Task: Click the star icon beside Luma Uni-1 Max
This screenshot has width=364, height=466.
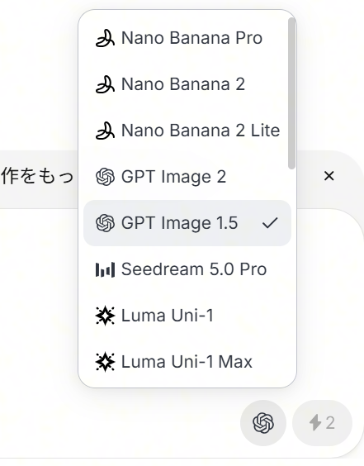Action: coord(105,362)
